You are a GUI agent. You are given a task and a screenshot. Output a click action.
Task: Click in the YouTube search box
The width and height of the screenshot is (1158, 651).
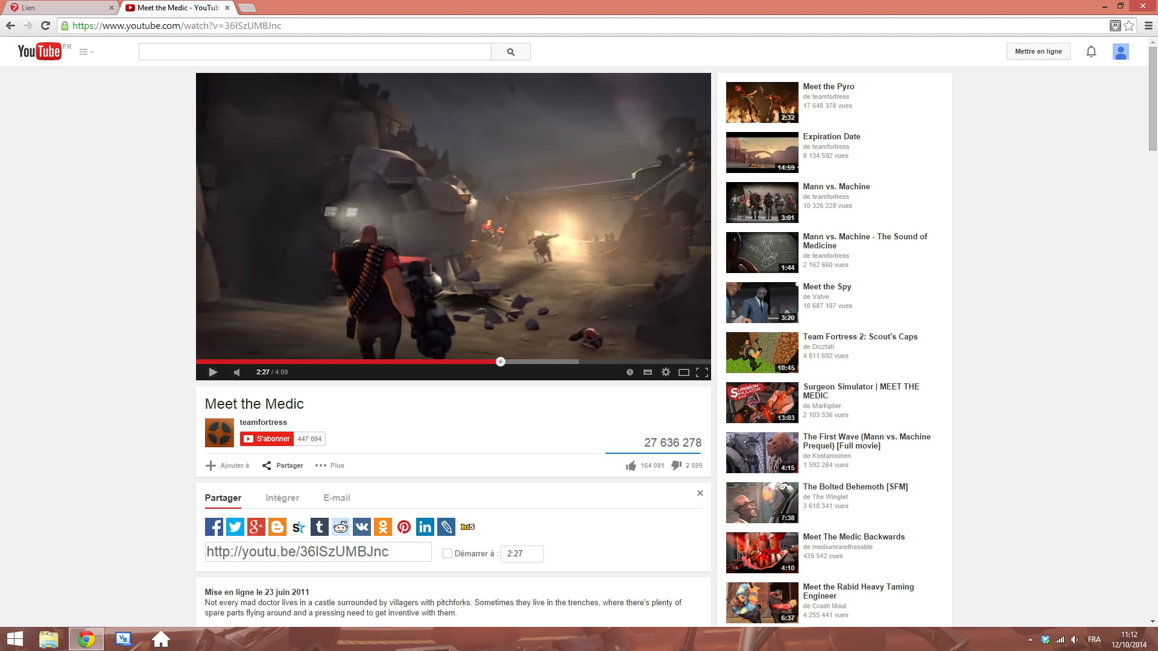[315, 52]
